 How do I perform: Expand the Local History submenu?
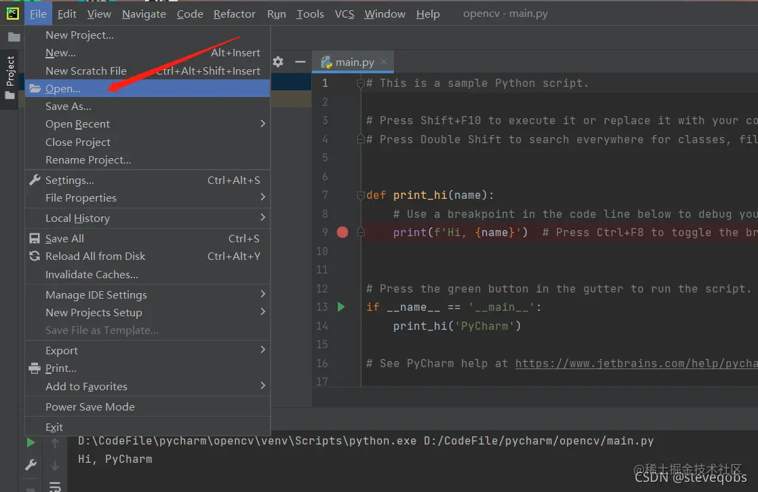pyautogui.click(x=147, y=219)
